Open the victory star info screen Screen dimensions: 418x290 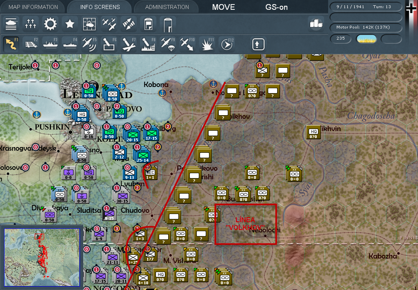69,24
